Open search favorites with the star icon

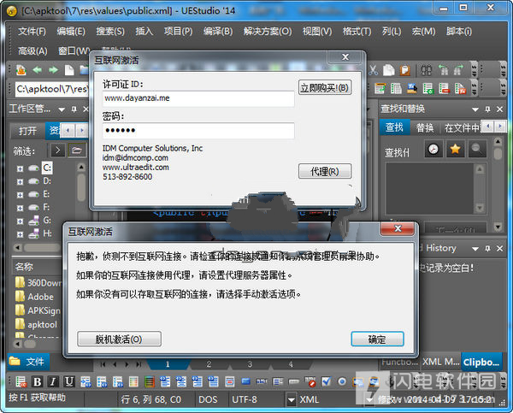(455, 150)
